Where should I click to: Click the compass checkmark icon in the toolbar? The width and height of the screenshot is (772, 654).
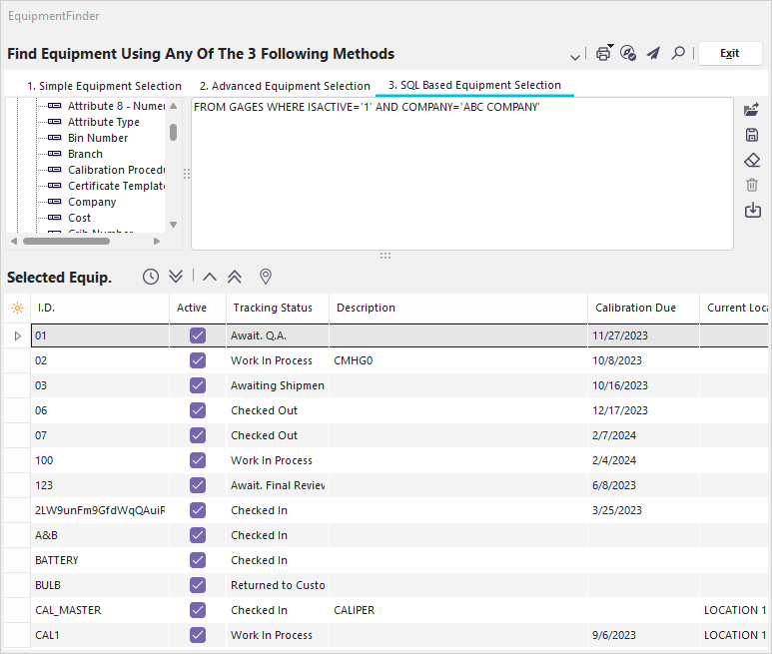pos(628,54)
